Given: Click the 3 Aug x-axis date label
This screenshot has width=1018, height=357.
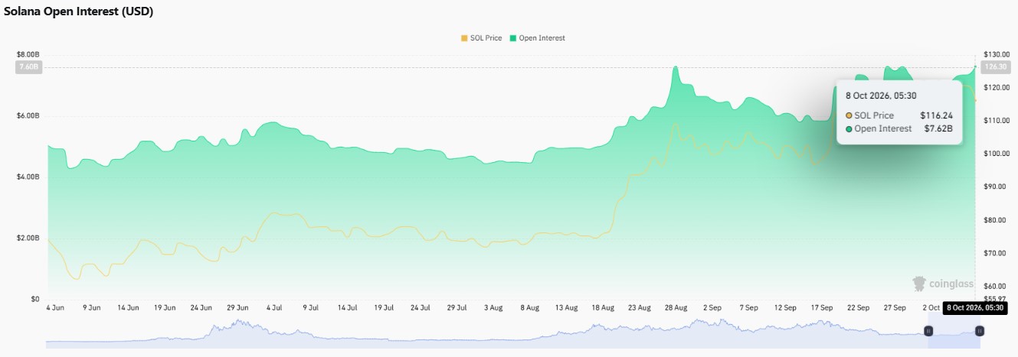Looking at the screenshot, I should 494,307.
